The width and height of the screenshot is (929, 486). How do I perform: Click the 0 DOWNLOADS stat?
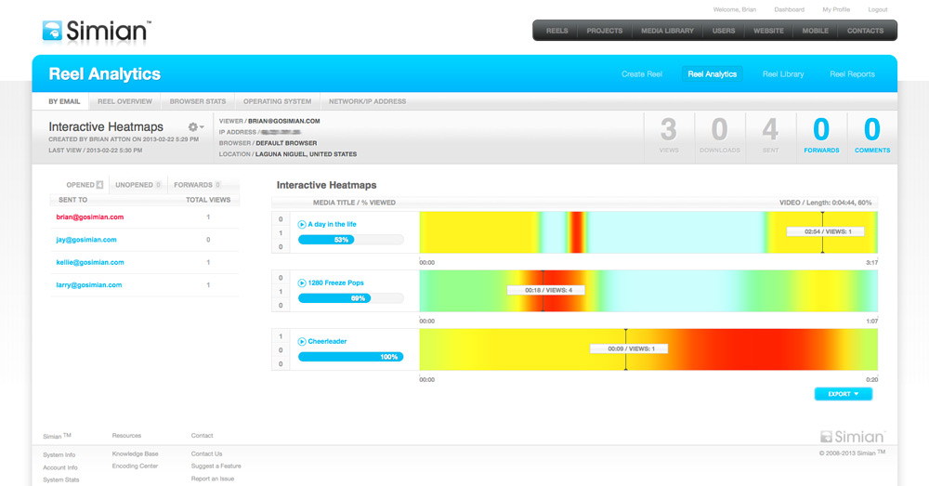[x=719, y=136]
